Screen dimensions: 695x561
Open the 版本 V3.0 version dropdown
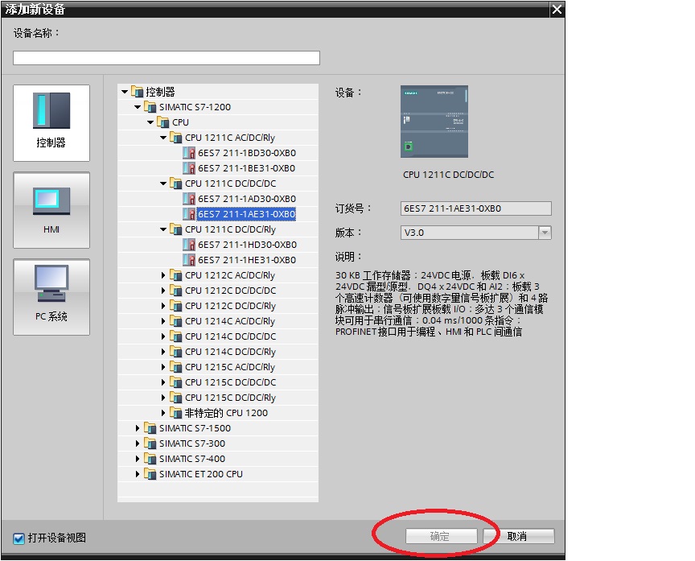pos(545,233)
